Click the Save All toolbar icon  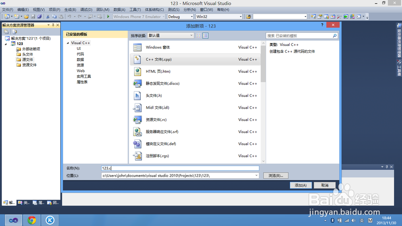click(39, 16)
